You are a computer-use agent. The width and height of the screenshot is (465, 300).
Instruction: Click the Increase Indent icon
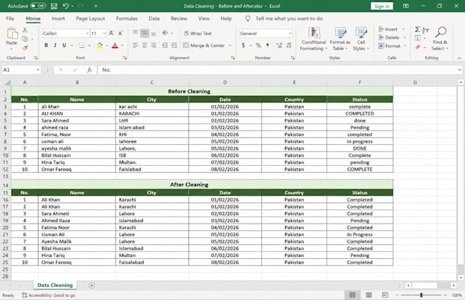174,45
